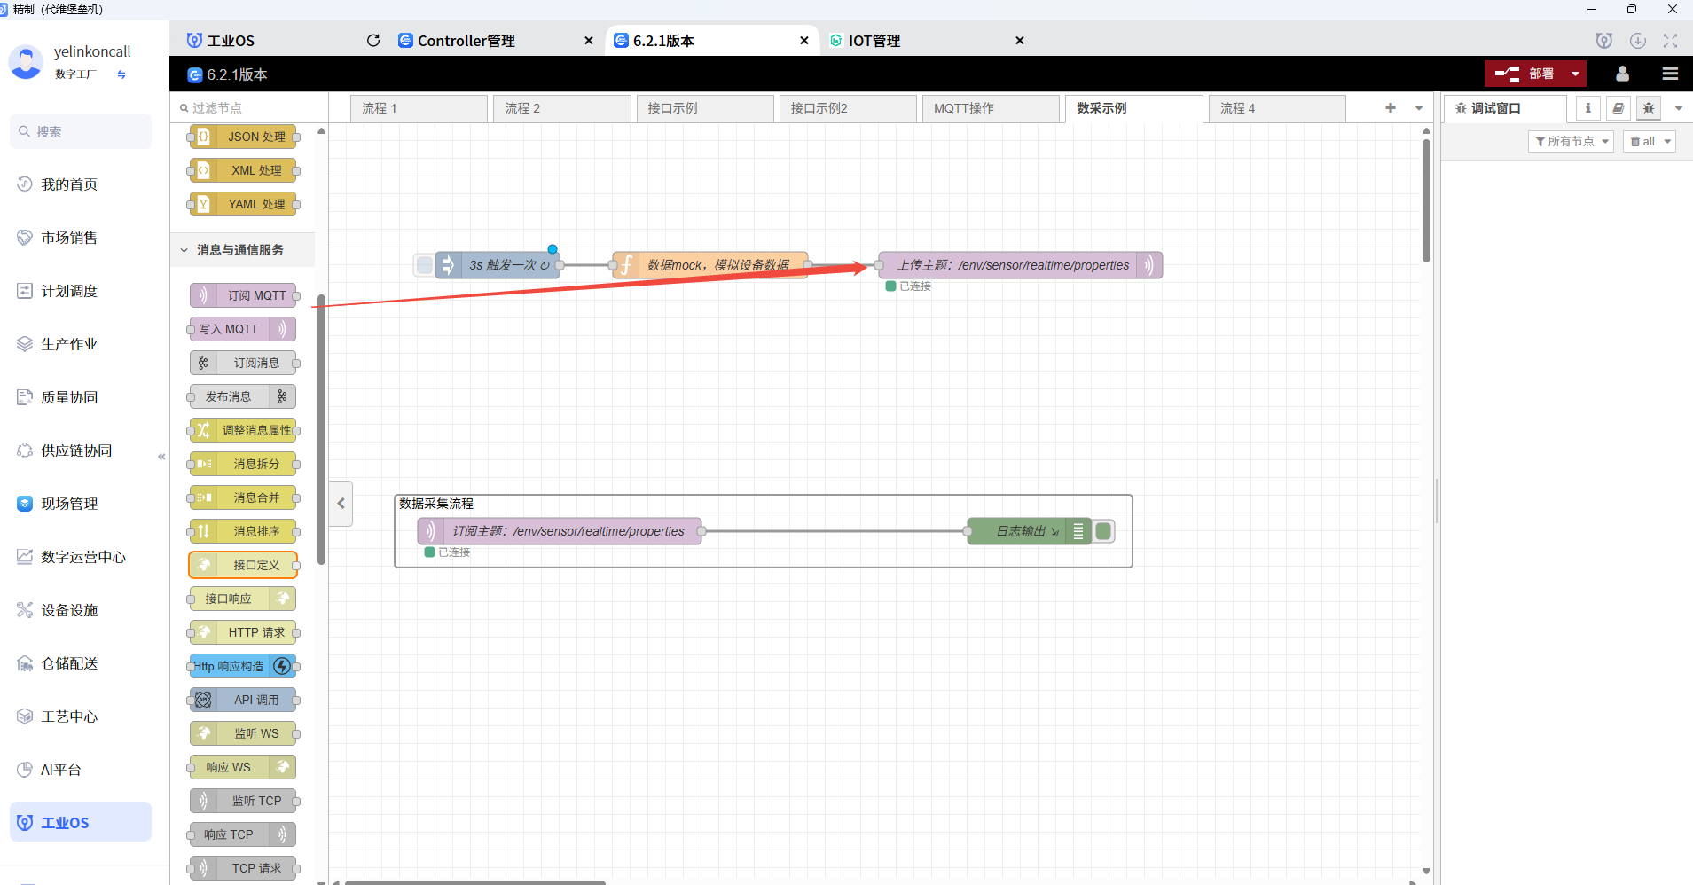This screenshot has height=885, width=1693.
Task: Click the Deploy (部署) button
Action: [1525, 74]
